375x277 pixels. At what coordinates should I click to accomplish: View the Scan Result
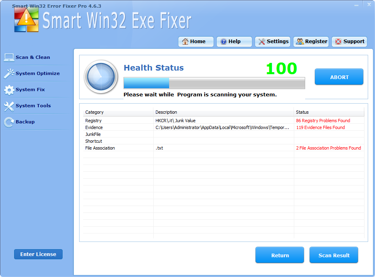pyautogui.click(x=333, y=255)
